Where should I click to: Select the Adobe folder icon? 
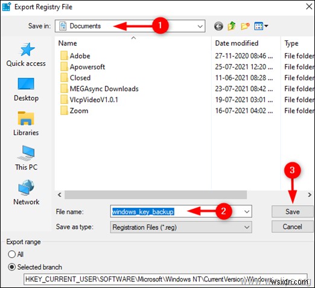click(x=64, y=56)
